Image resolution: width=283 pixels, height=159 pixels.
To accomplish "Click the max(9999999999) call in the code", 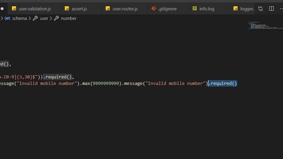I will 102,83.
